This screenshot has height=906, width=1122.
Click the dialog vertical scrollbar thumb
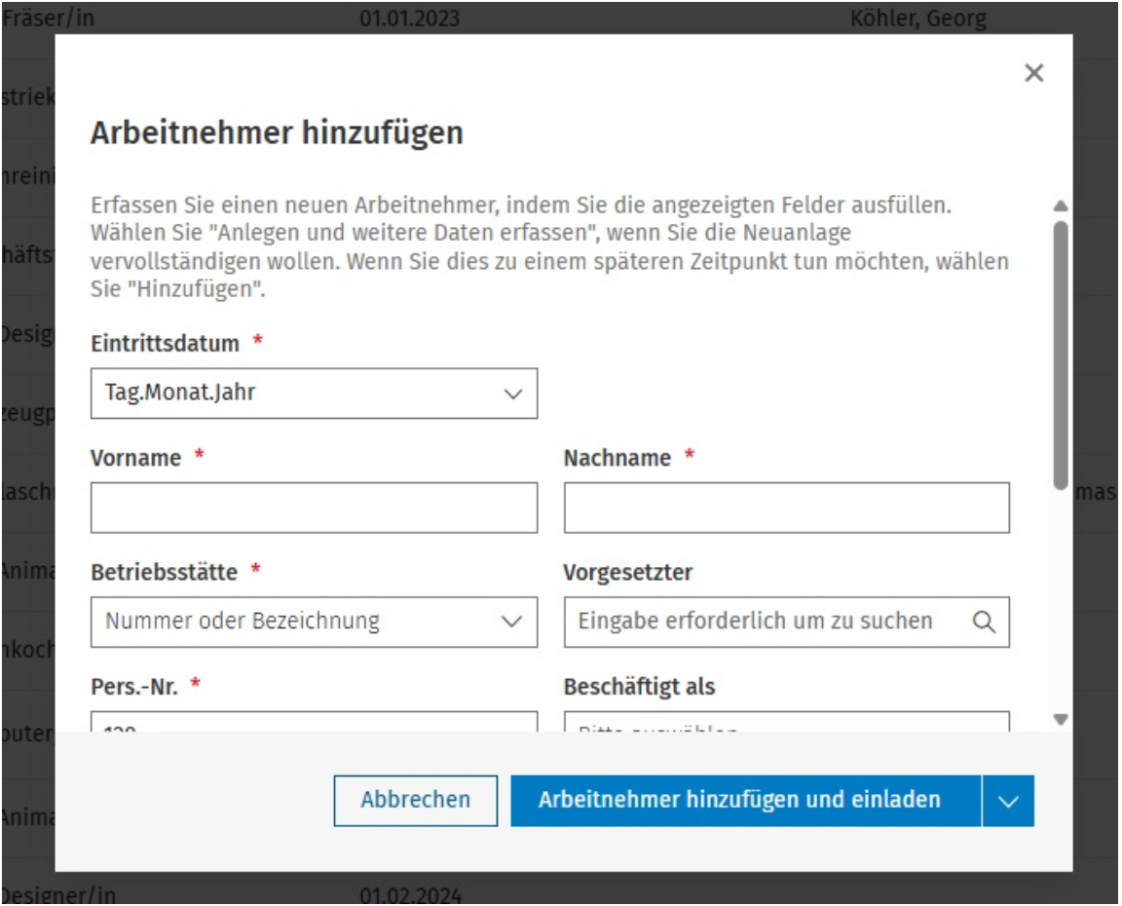tap(1061, 356)
